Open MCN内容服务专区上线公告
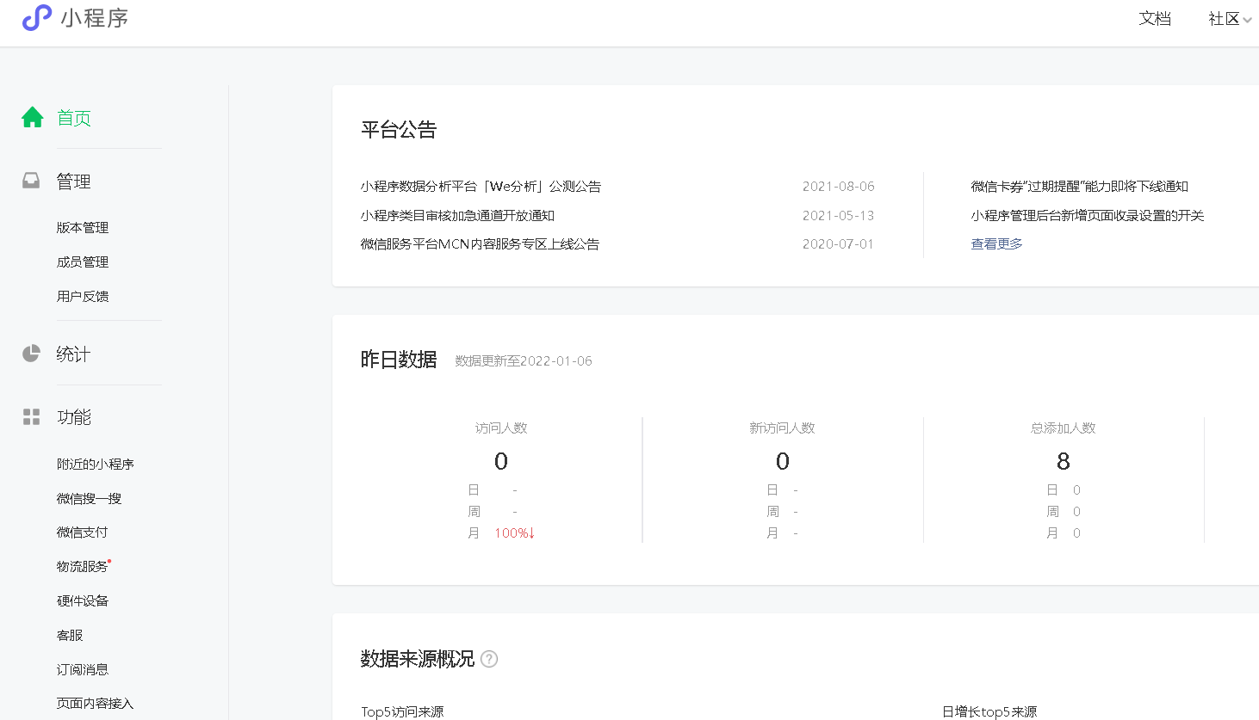 click(480, 243)
